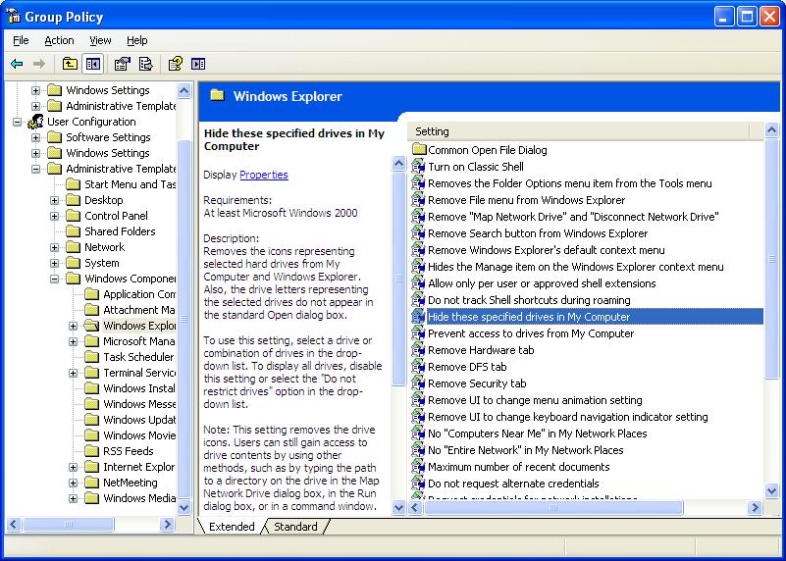Open the Action menu
Image resolution: width=786 pixels, height=561 pixels.
tap(59, 40)
